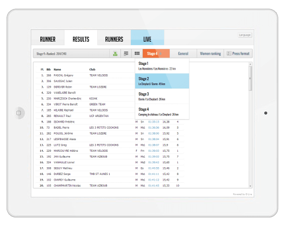Click Stage 4 Ranked 264/340 breadcrumb

[x=51, y=54]
